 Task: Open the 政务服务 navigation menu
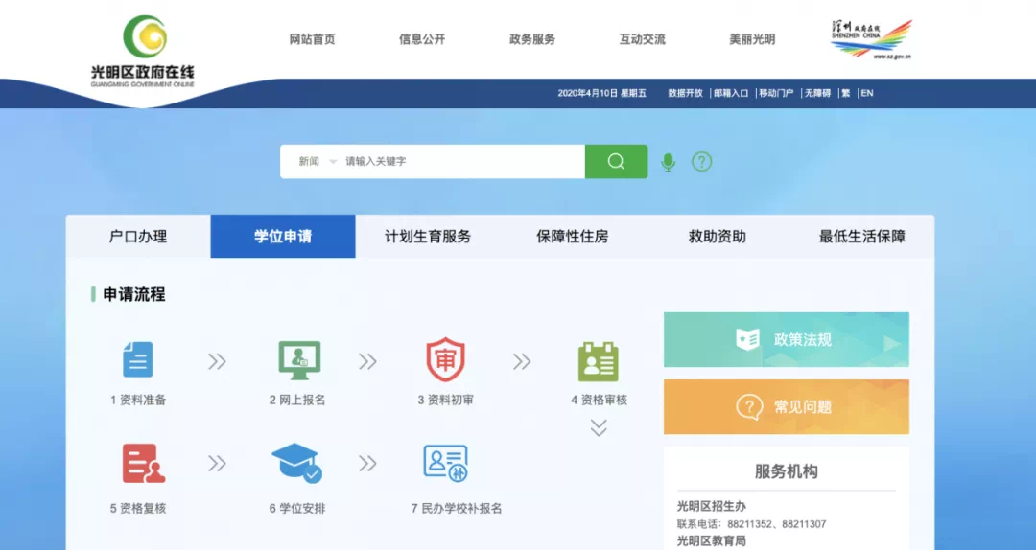pyautogui.click(x=532, y=39)
